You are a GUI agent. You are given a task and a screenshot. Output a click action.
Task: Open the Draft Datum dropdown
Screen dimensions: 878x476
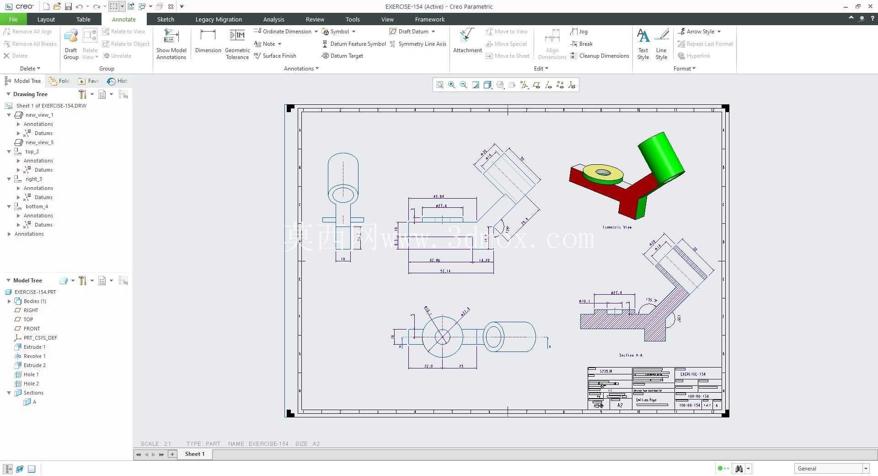(x=433, y=32)
